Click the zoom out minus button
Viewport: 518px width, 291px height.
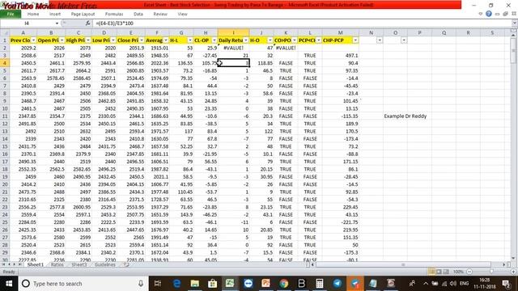pyautogui.click(x=469, y=272)
